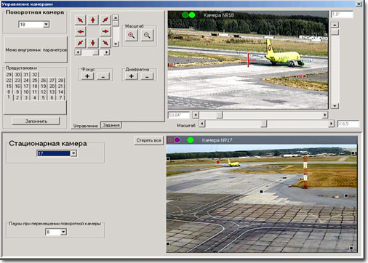This screenshot has height=263, width=368.
Task: Click dark green indicator in Камера №18 header
Action: pyautogui.click(x=185, y=15)
